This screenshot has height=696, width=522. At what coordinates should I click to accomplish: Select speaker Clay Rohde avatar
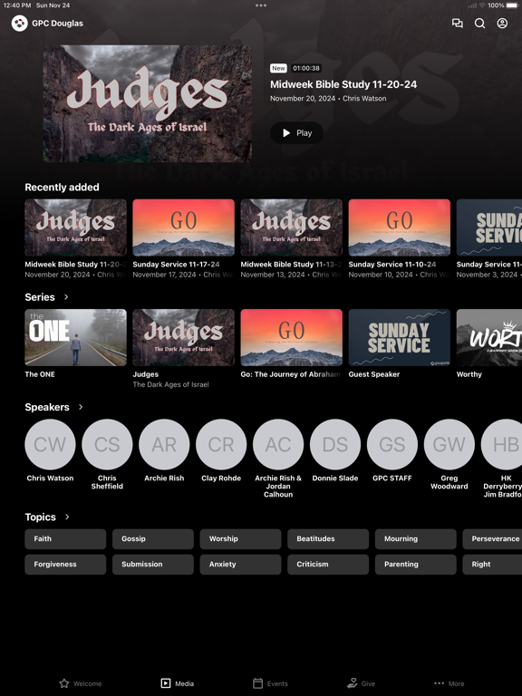(221, 444)
